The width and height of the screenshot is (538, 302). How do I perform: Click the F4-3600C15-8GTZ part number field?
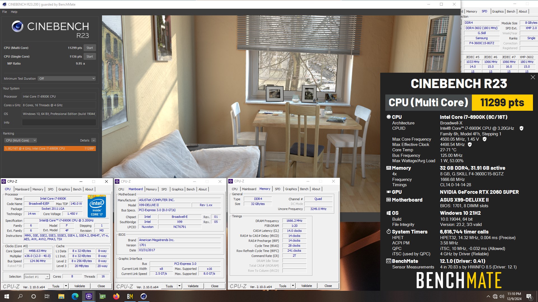click(x=482, y=43)
